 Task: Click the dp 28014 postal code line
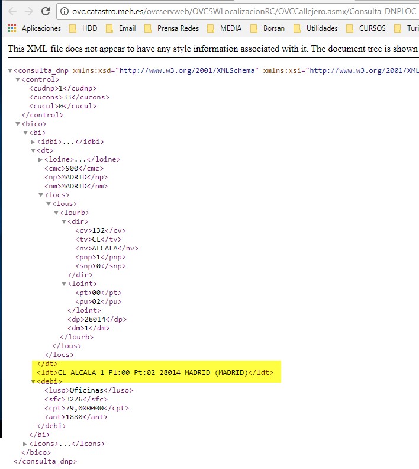coord(97,319)
